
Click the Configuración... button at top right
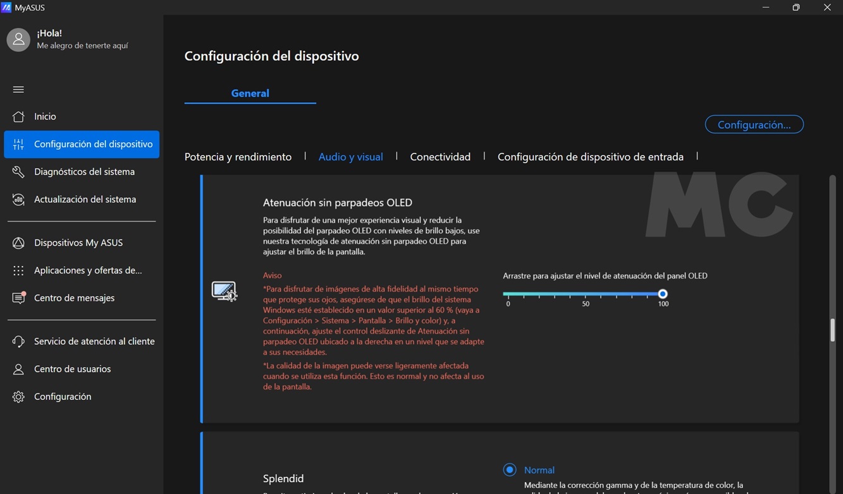(754, 124)
